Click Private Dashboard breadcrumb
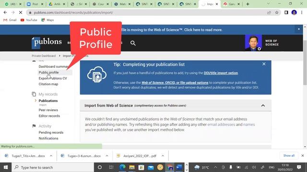The width and height of the screenshot is (307, 172). pyautogui.click(x=44, y=56)
